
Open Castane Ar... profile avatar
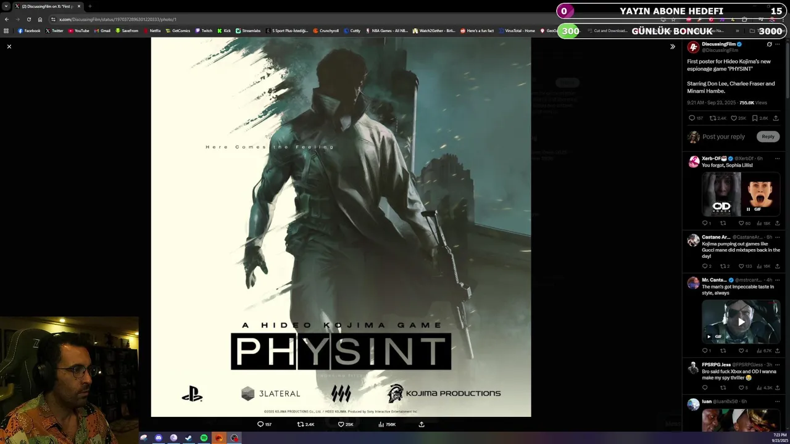[694, 240]
